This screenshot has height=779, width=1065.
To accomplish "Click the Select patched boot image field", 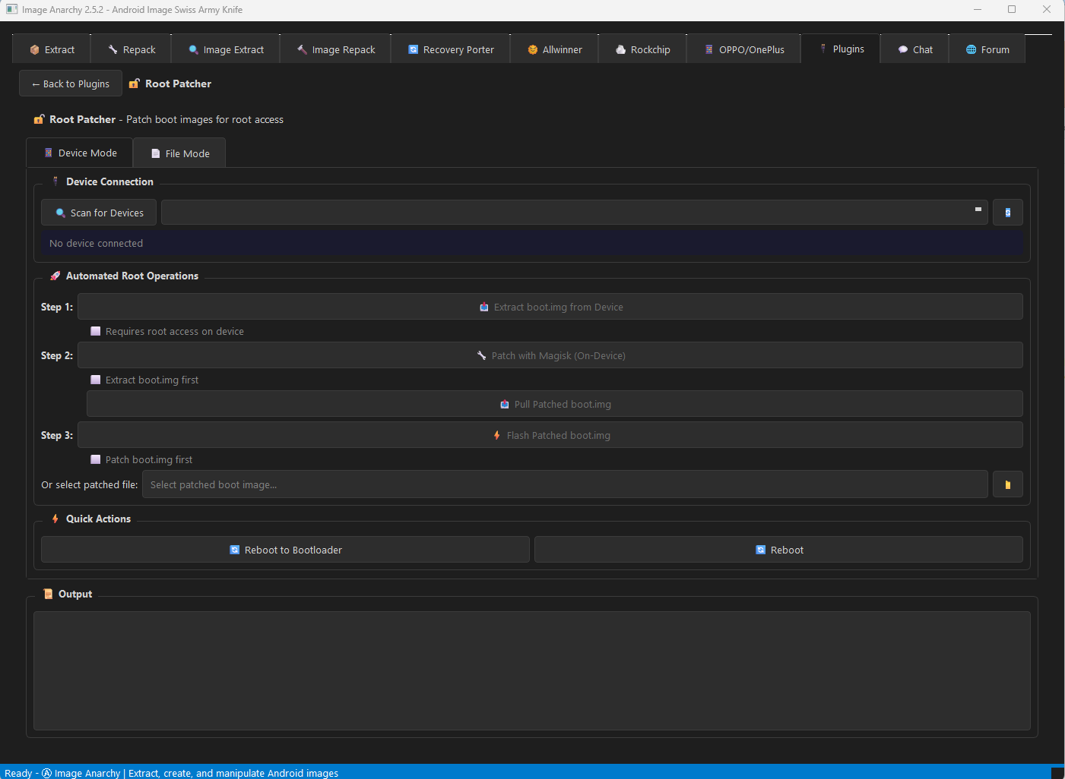I will (x=564, y=484).
